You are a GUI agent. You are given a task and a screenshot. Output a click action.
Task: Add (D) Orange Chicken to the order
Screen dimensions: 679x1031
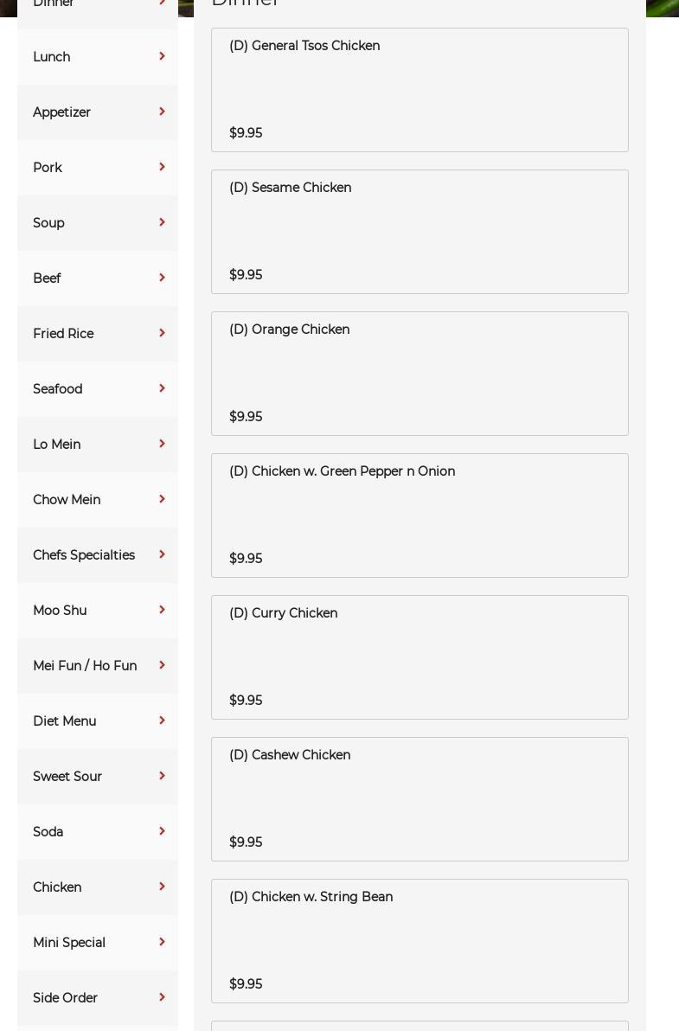pyautogui.click(x=420, y=374)
